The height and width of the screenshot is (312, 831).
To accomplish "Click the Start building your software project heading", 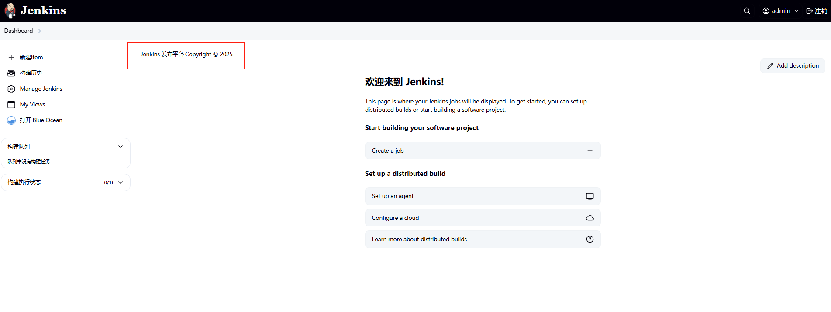I will [x=422, y=128].
